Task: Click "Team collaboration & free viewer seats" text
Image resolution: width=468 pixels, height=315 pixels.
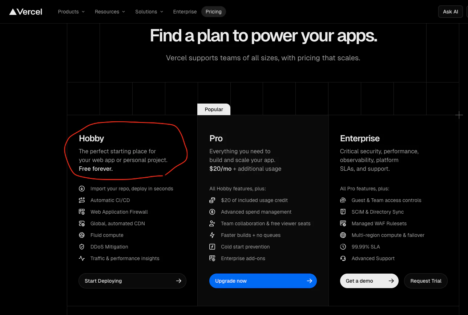Action: pyautogui.click(x=266, y=223)
